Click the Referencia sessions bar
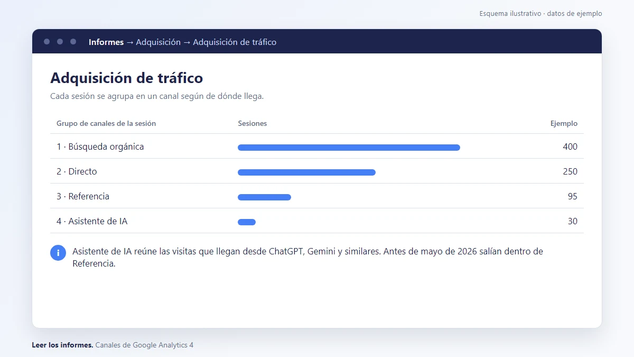Image resolution: width=634 pixels, height=357 pixels. tap(264, 197)
